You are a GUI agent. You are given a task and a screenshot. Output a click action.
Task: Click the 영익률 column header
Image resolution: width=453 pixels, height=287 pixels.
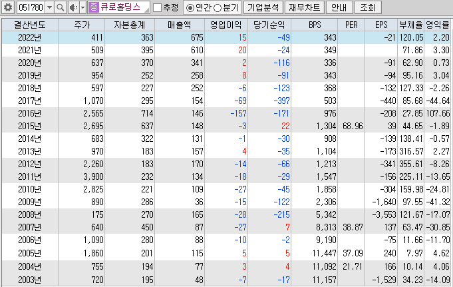pos(438,25)
